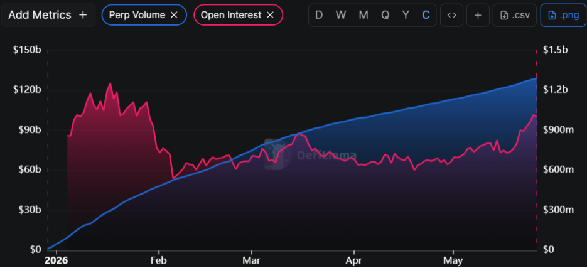The image size is (587, 268).
Task: Click the DefiLlama watermark logo on chart
Action: 277,155
